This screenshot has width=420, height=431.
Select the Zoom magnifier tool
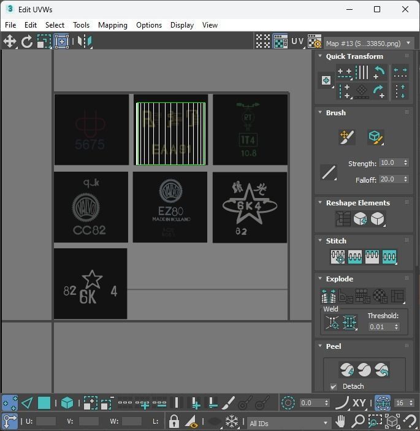click(358, 421)
